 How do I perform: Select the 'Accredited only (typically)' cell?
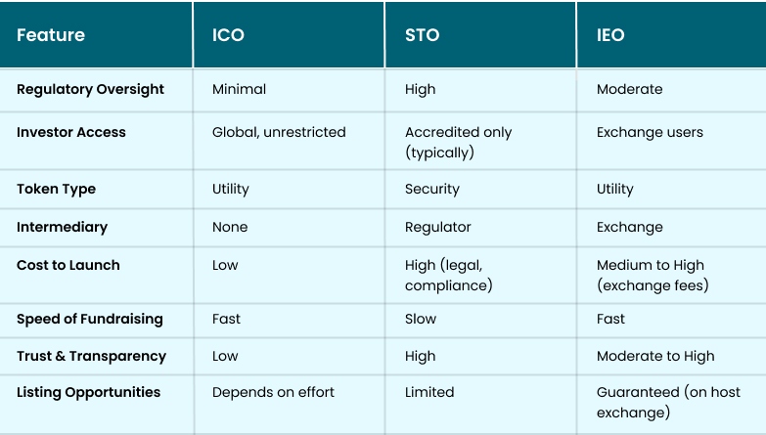point(458,142)
